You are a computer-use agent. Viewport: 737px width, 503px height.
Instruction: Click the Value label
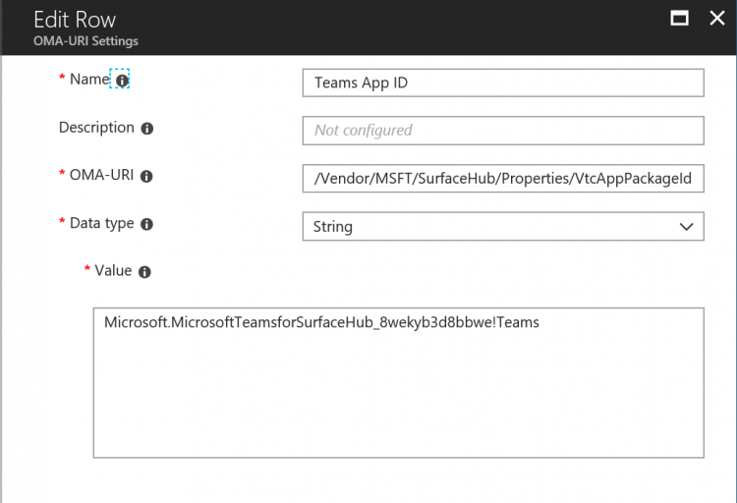[x=113, y=271]
